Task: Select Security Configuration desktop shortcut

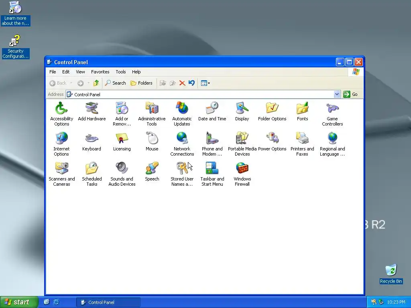Action: tap(16, 47)
